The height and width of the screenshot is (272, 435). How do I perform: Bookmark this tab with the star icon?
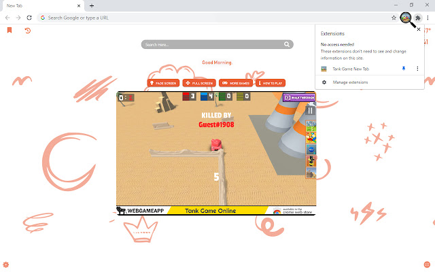click(394, 18)
